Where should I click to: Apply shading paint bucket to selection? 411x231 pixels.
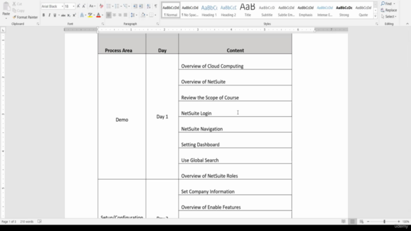click(x=143, y=15)
